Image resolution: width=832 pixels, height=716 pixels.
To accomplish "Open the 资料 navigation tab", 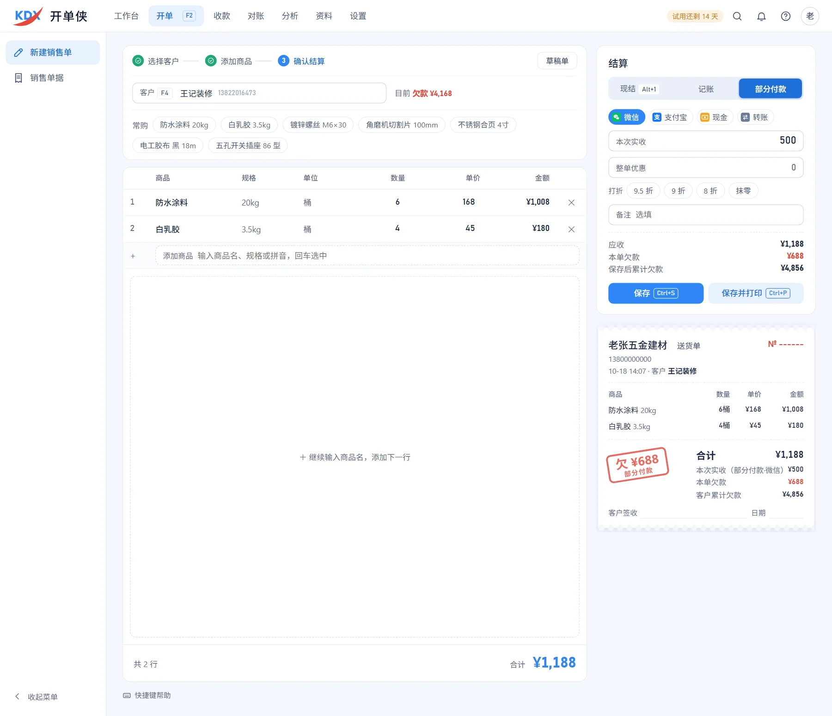I will tap(324, 16).
